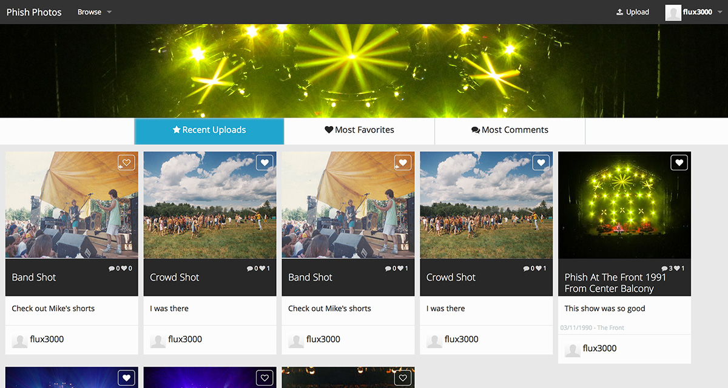Open Crowd Shot title beside the Phish card
Image resolution: width=728 pixels, height=388 pixels.
point(451,277)
